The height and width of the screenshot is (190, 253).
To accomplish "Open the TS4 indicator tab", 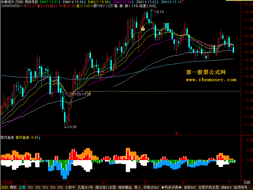I will [53, 187].
